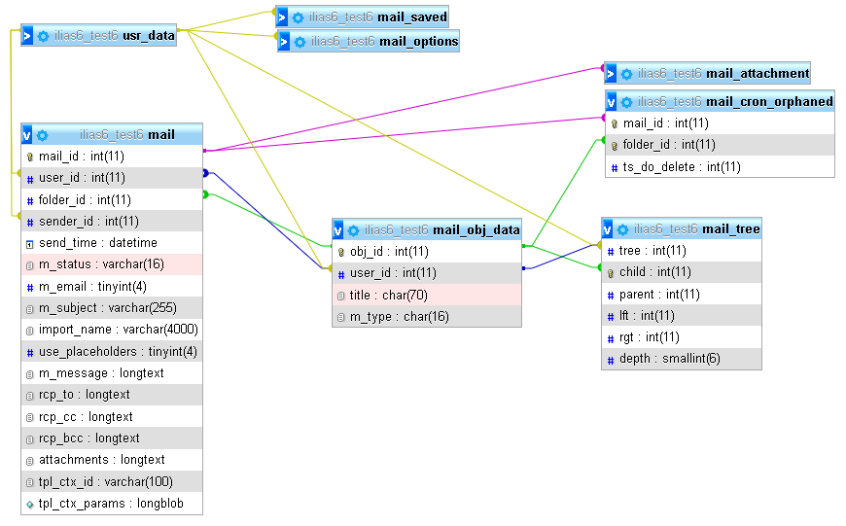Click the mail_cron_orphaned table title
Image resolution: width=846 pixels, height=526 pixels.
coord(769,101)
